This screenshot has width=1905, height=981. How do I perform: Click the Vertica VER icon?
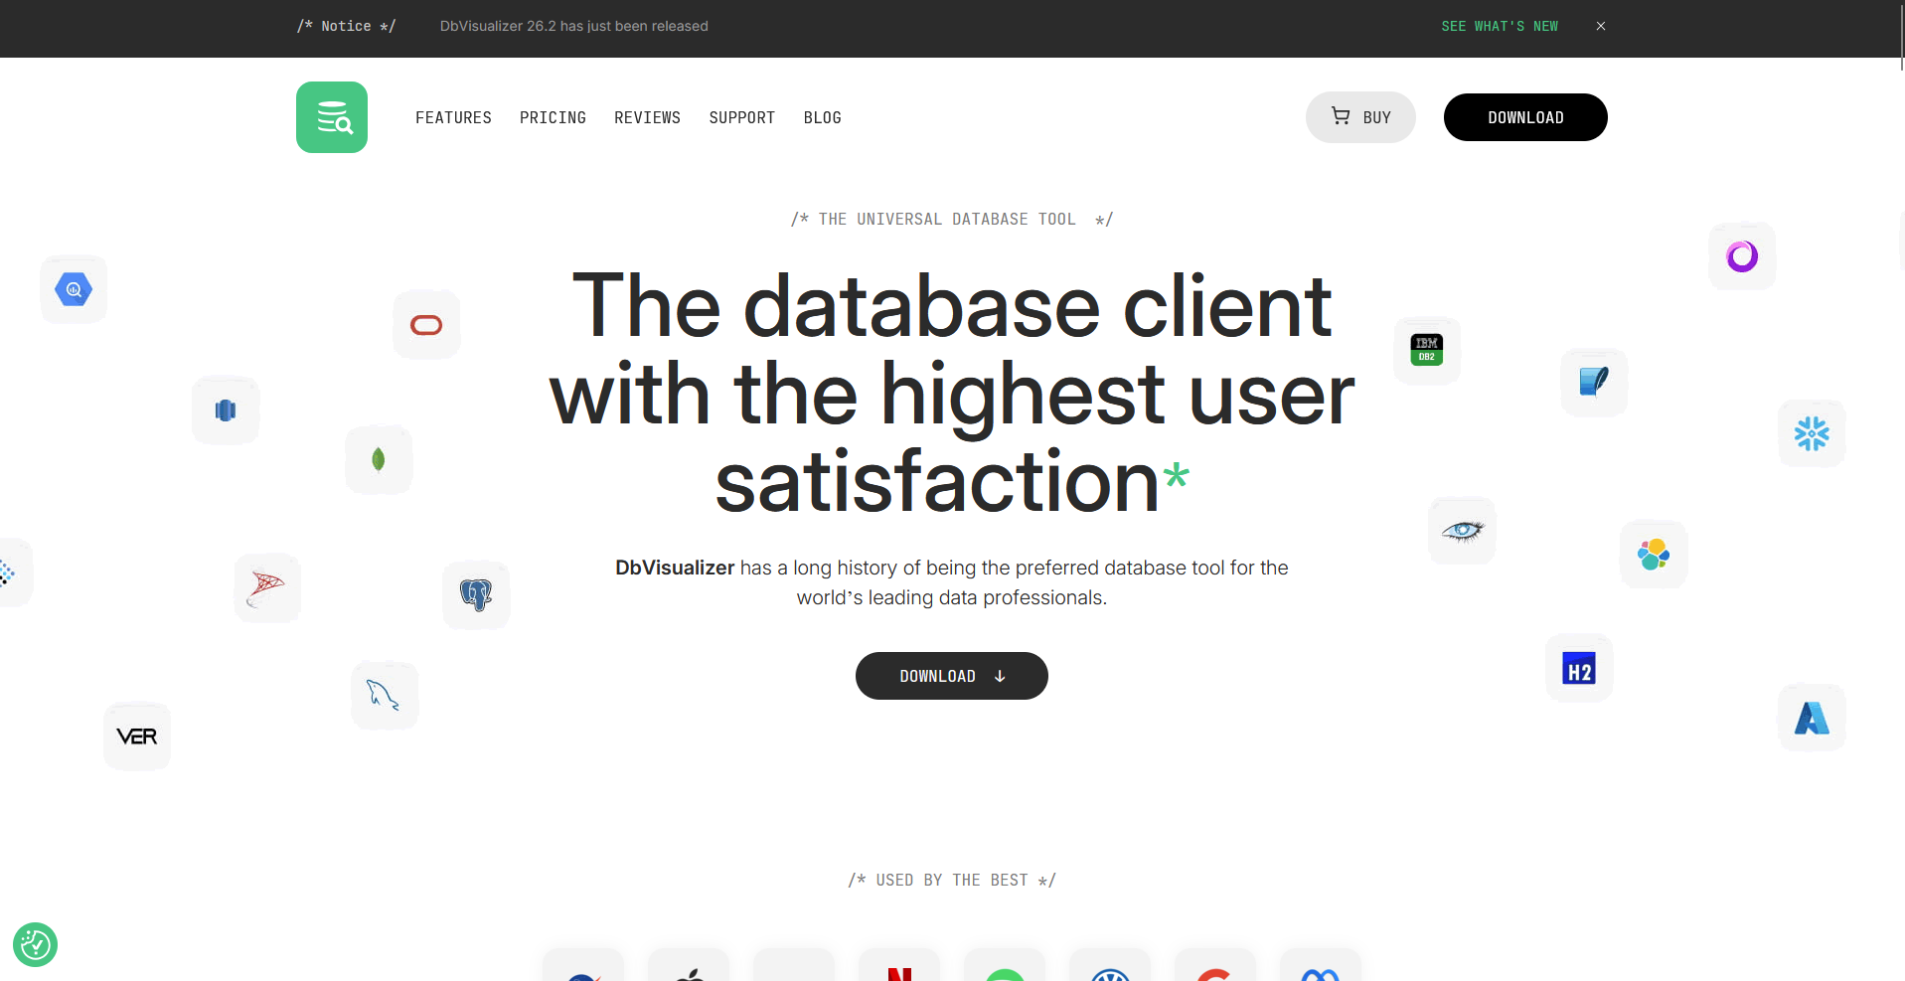pyautogui.click(x=137, y=736)
